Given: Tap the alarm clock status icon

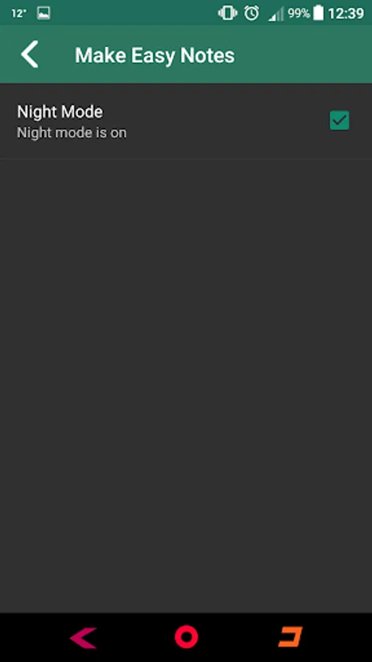Looking at the screenshot, I should click(x=251, y=13).
